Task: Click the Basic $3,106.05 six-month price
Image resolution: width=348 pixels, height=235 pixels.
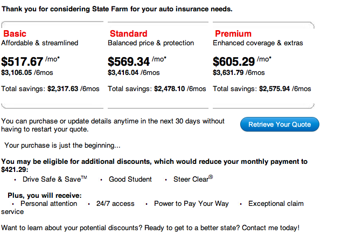Action: [16, 73]
